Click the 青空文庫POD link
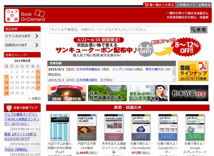The image size is (214, 156). [x=155, y=69]
